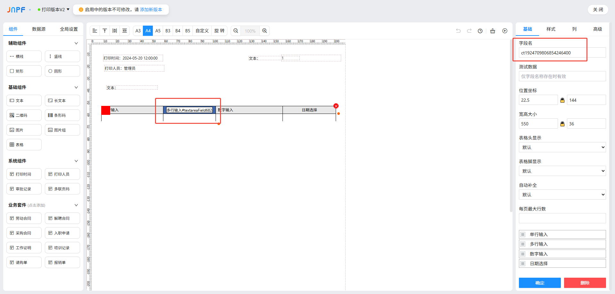Click the horizontal distribute toolbar icon
615x294 pixels.
[115, 31]
